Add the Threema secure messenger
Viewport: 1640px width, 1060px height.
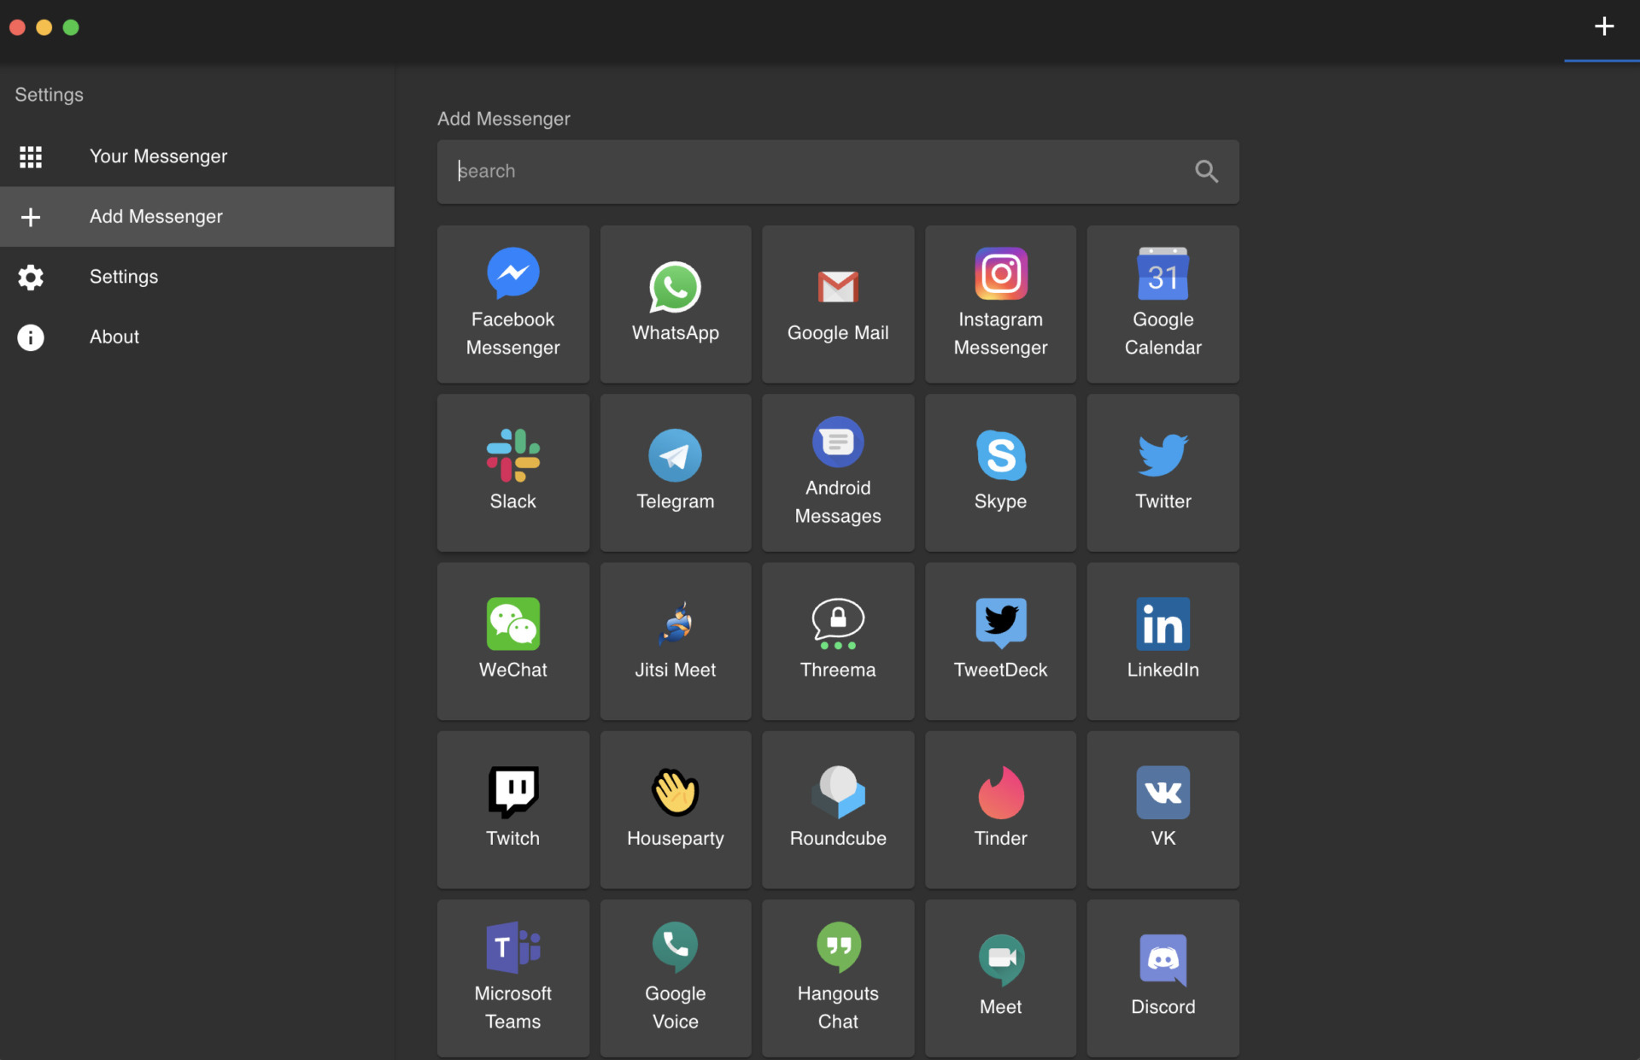(837, 641)
